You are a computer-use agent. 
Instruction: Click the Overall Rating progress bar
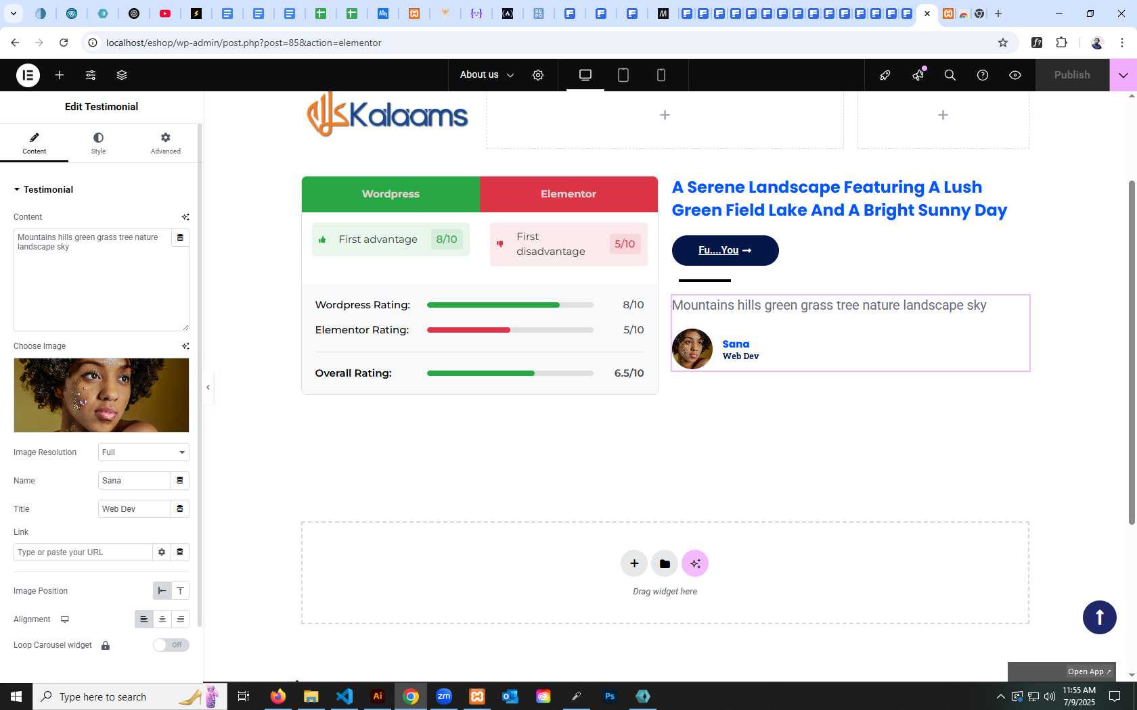pos(510,373)
